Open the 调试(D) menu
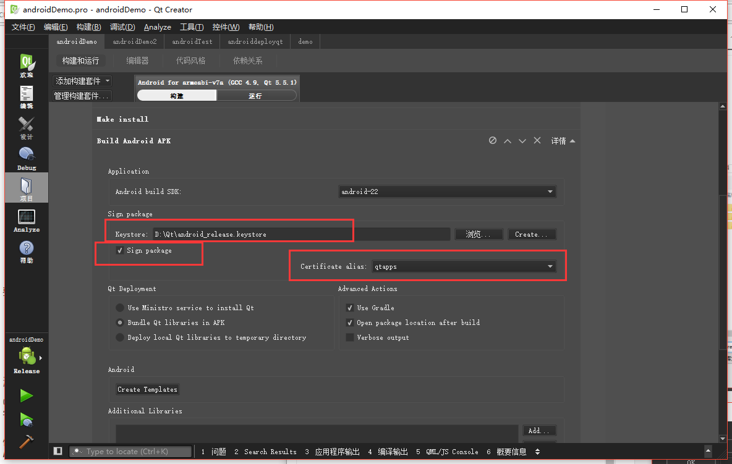The height and width of the screenshot is (464, 732). point(122,27)
